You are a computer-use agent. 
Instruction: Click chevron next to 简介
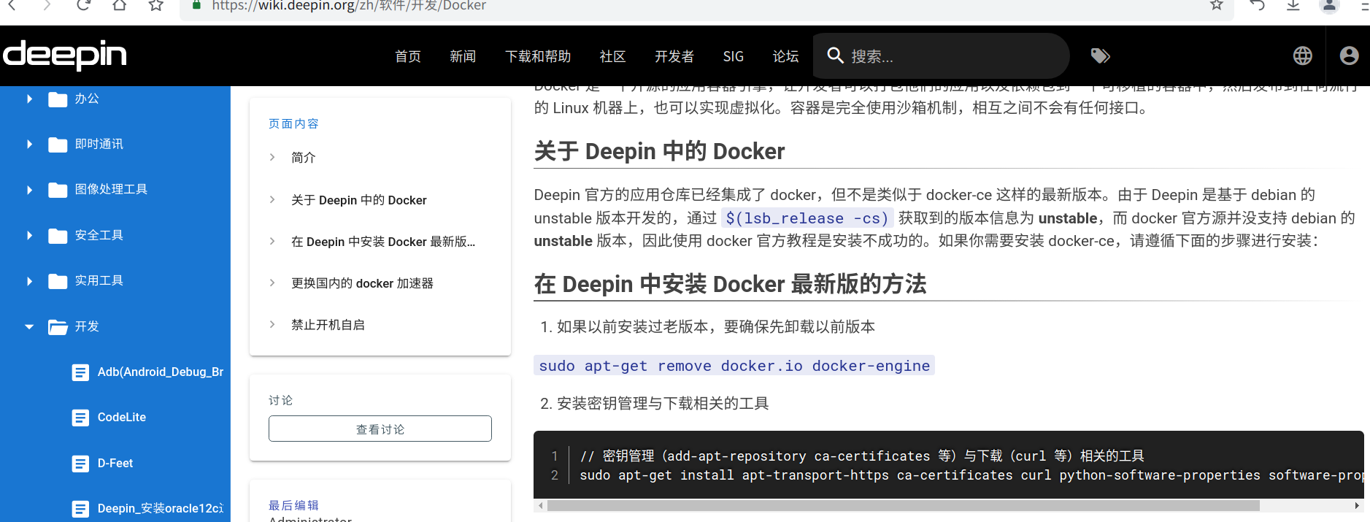272,157
